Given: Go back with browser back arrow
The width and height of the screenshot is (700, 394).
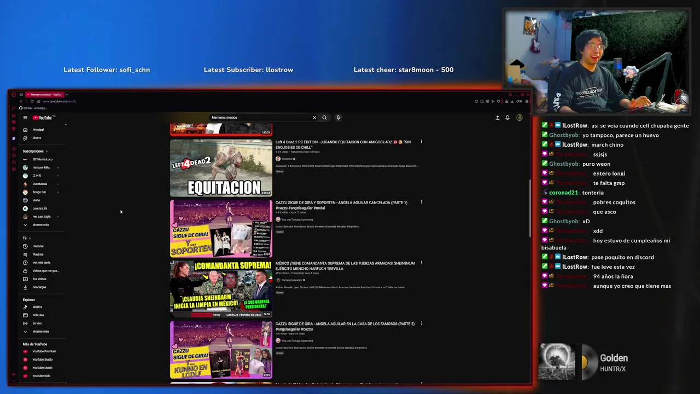Looking at the screenshot, I should (x=21, y=101).
